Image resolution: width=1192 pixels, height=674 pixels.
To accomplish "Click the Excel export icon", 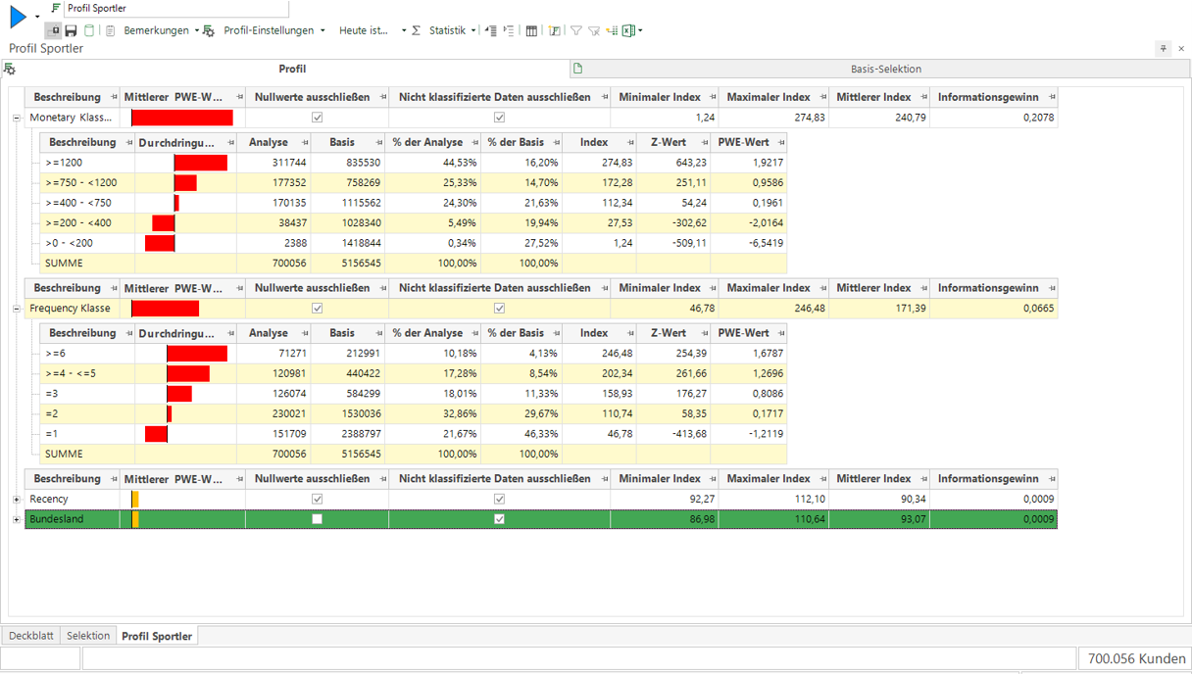I will tap(629, 30).
